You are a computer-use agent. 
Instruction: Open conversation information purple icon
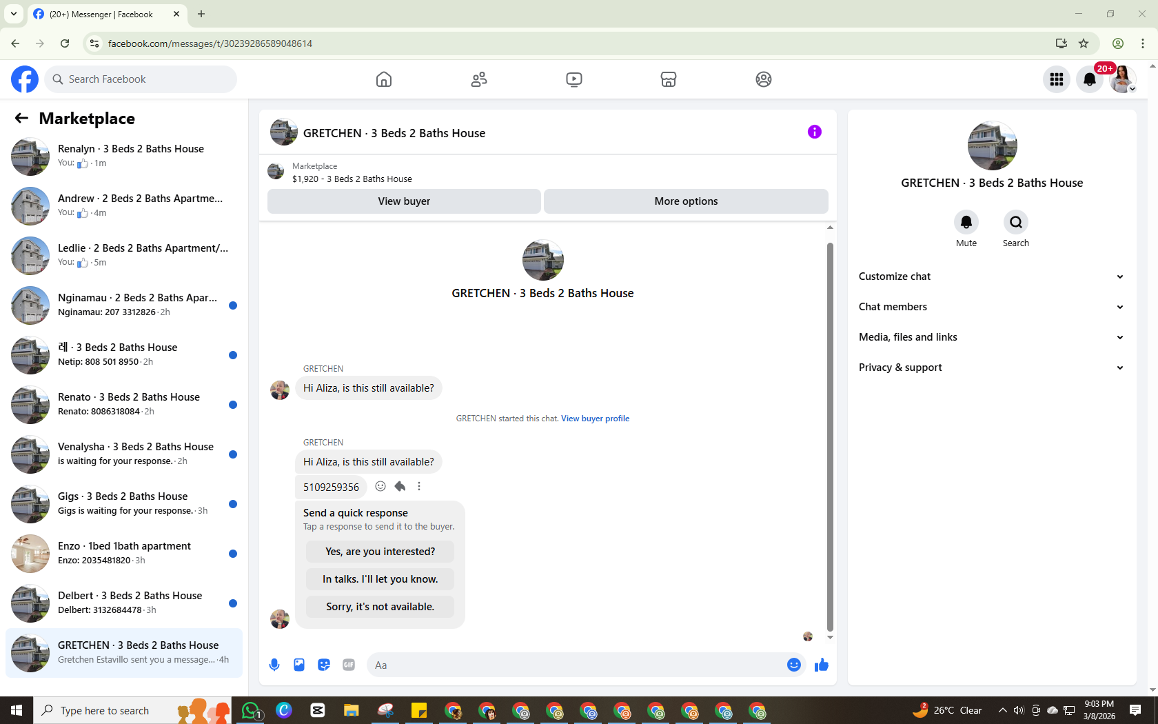pyautogui.click(x=815, y=132)
